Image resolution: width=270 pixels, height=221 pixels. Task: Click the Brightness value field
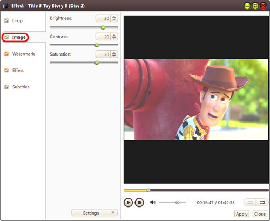(x=103, y=18)
